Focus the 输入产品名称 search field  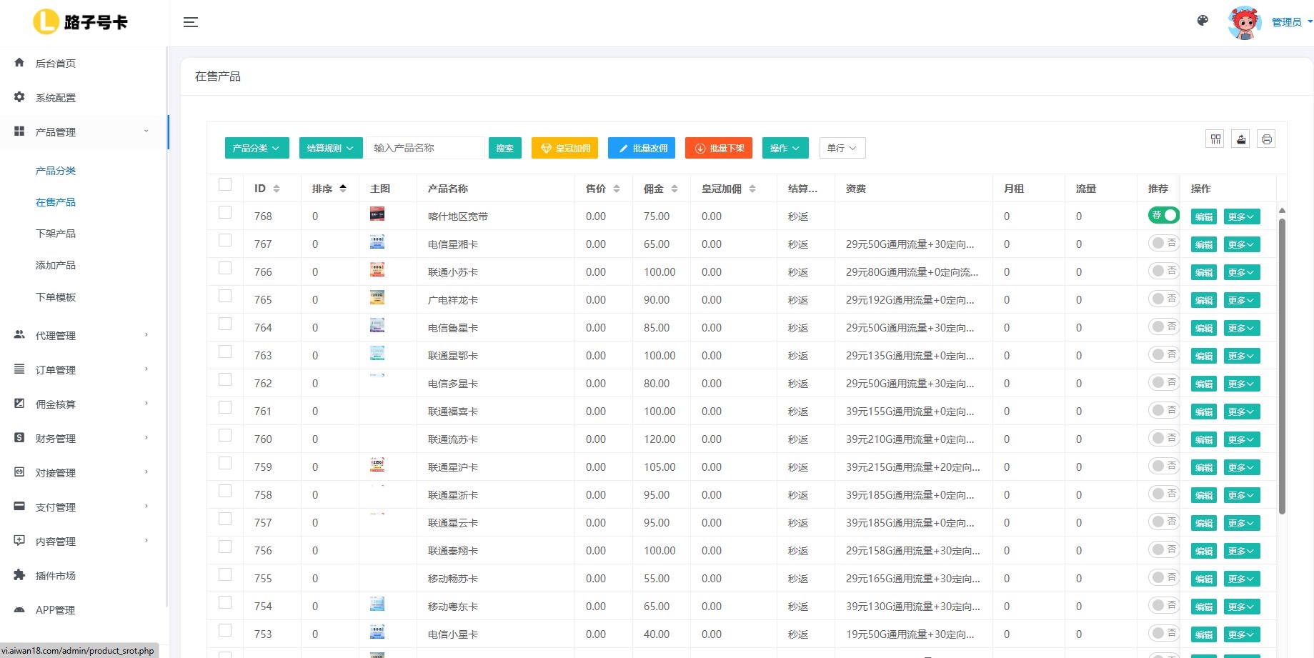(x=424, y=148)
